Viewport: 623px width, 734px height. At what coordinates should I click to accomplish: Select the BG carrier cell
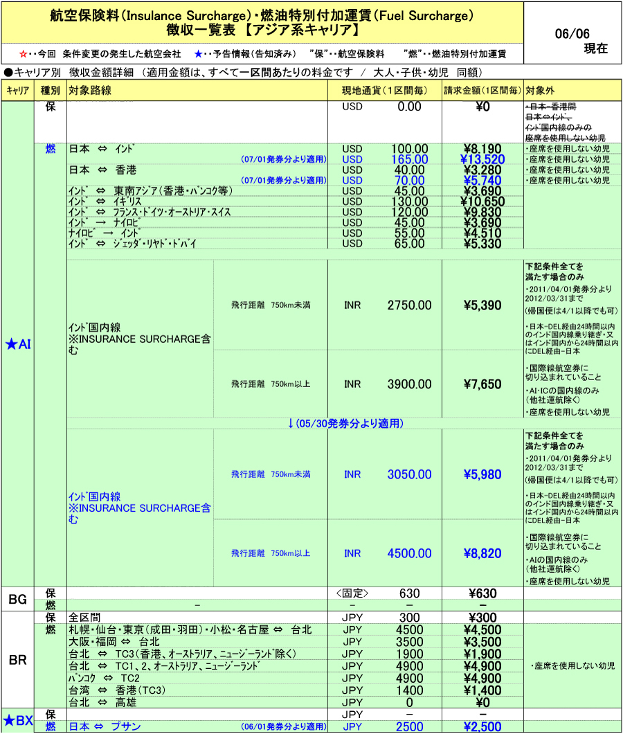18,599
